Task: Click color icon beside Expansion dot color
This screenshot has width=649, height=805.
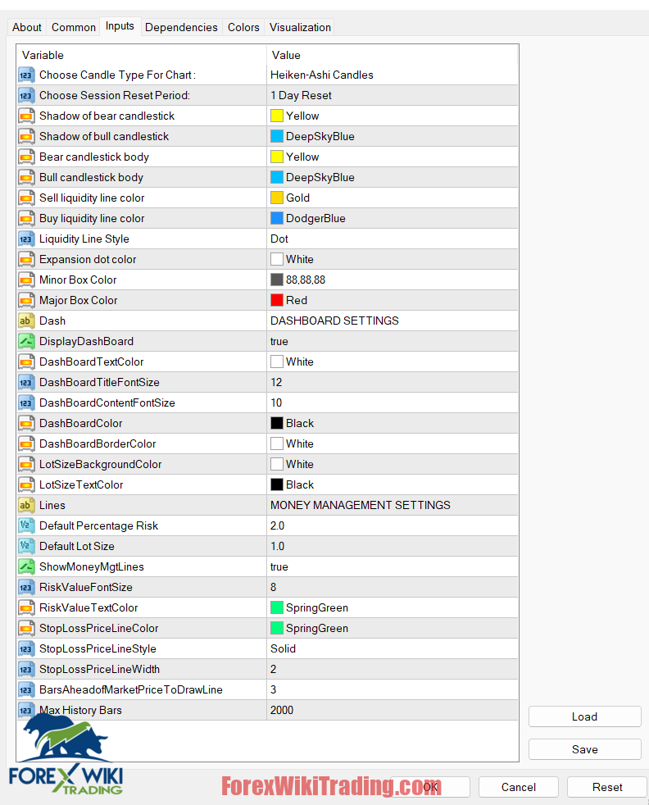Action: pos(26,260)
